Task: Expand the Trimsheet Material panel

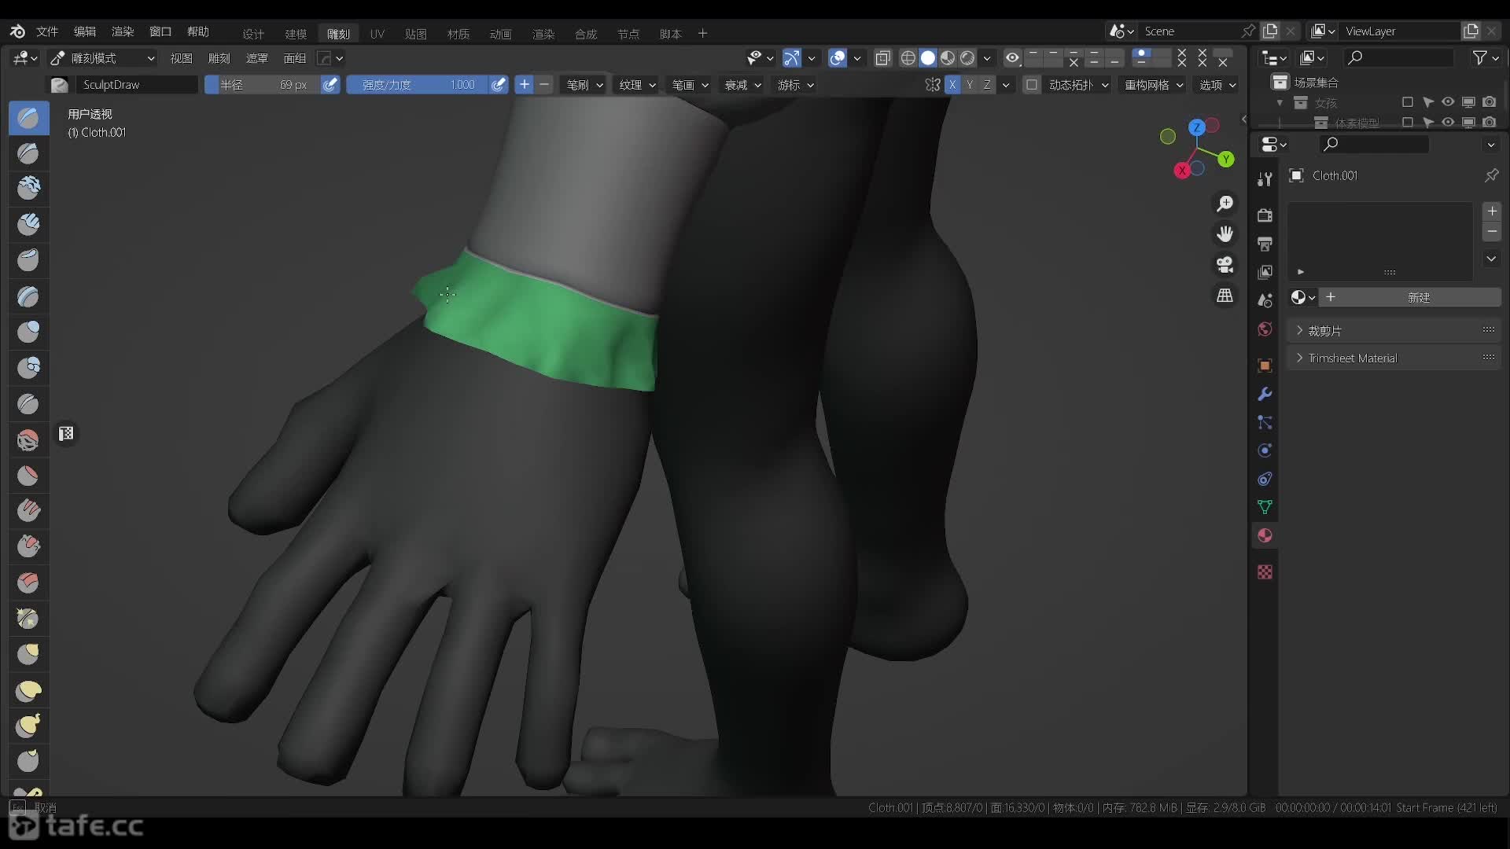Action: pyautogui.click(x=1394, y=358)
